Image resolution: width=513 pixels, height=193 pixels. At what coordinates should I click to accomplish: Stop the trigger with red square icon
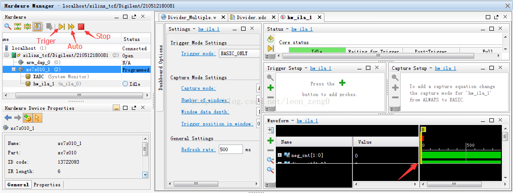pyautogui.click(x=81, y=26)
